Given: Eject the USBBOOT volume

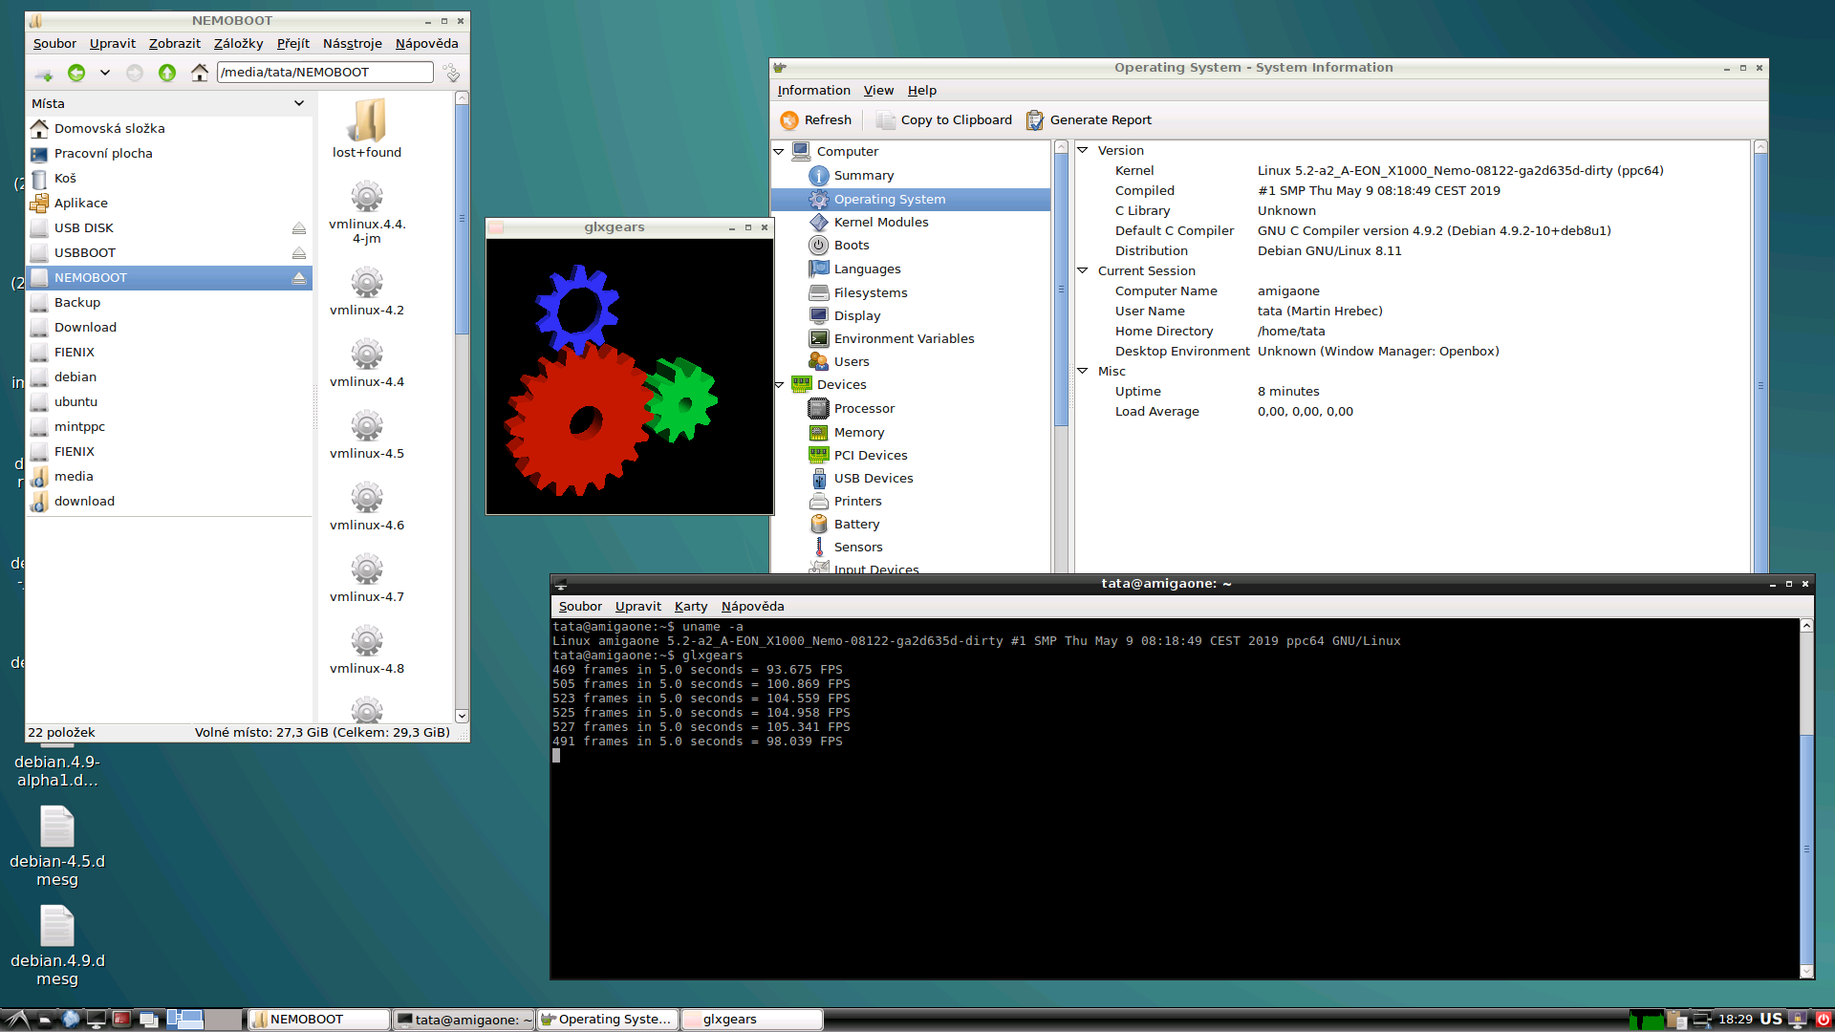Looking at the screenshot, I should 299,253.
